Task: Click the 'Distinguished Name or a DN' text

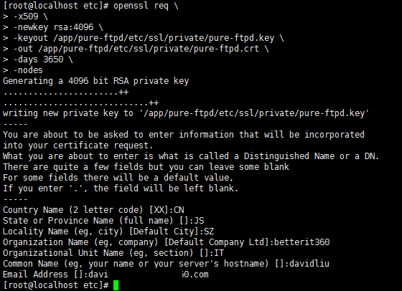Action: pyautogui.click(x=312, y=156)
